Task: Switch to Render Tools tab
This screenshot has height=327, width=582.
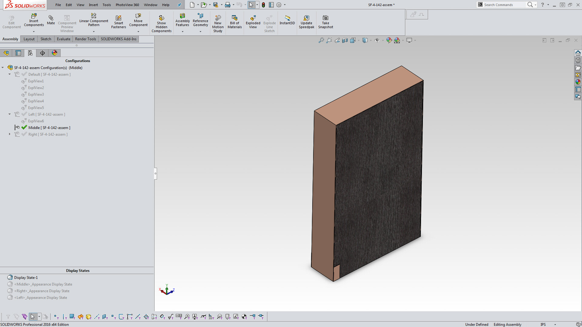Action: (x=85, y=39)
